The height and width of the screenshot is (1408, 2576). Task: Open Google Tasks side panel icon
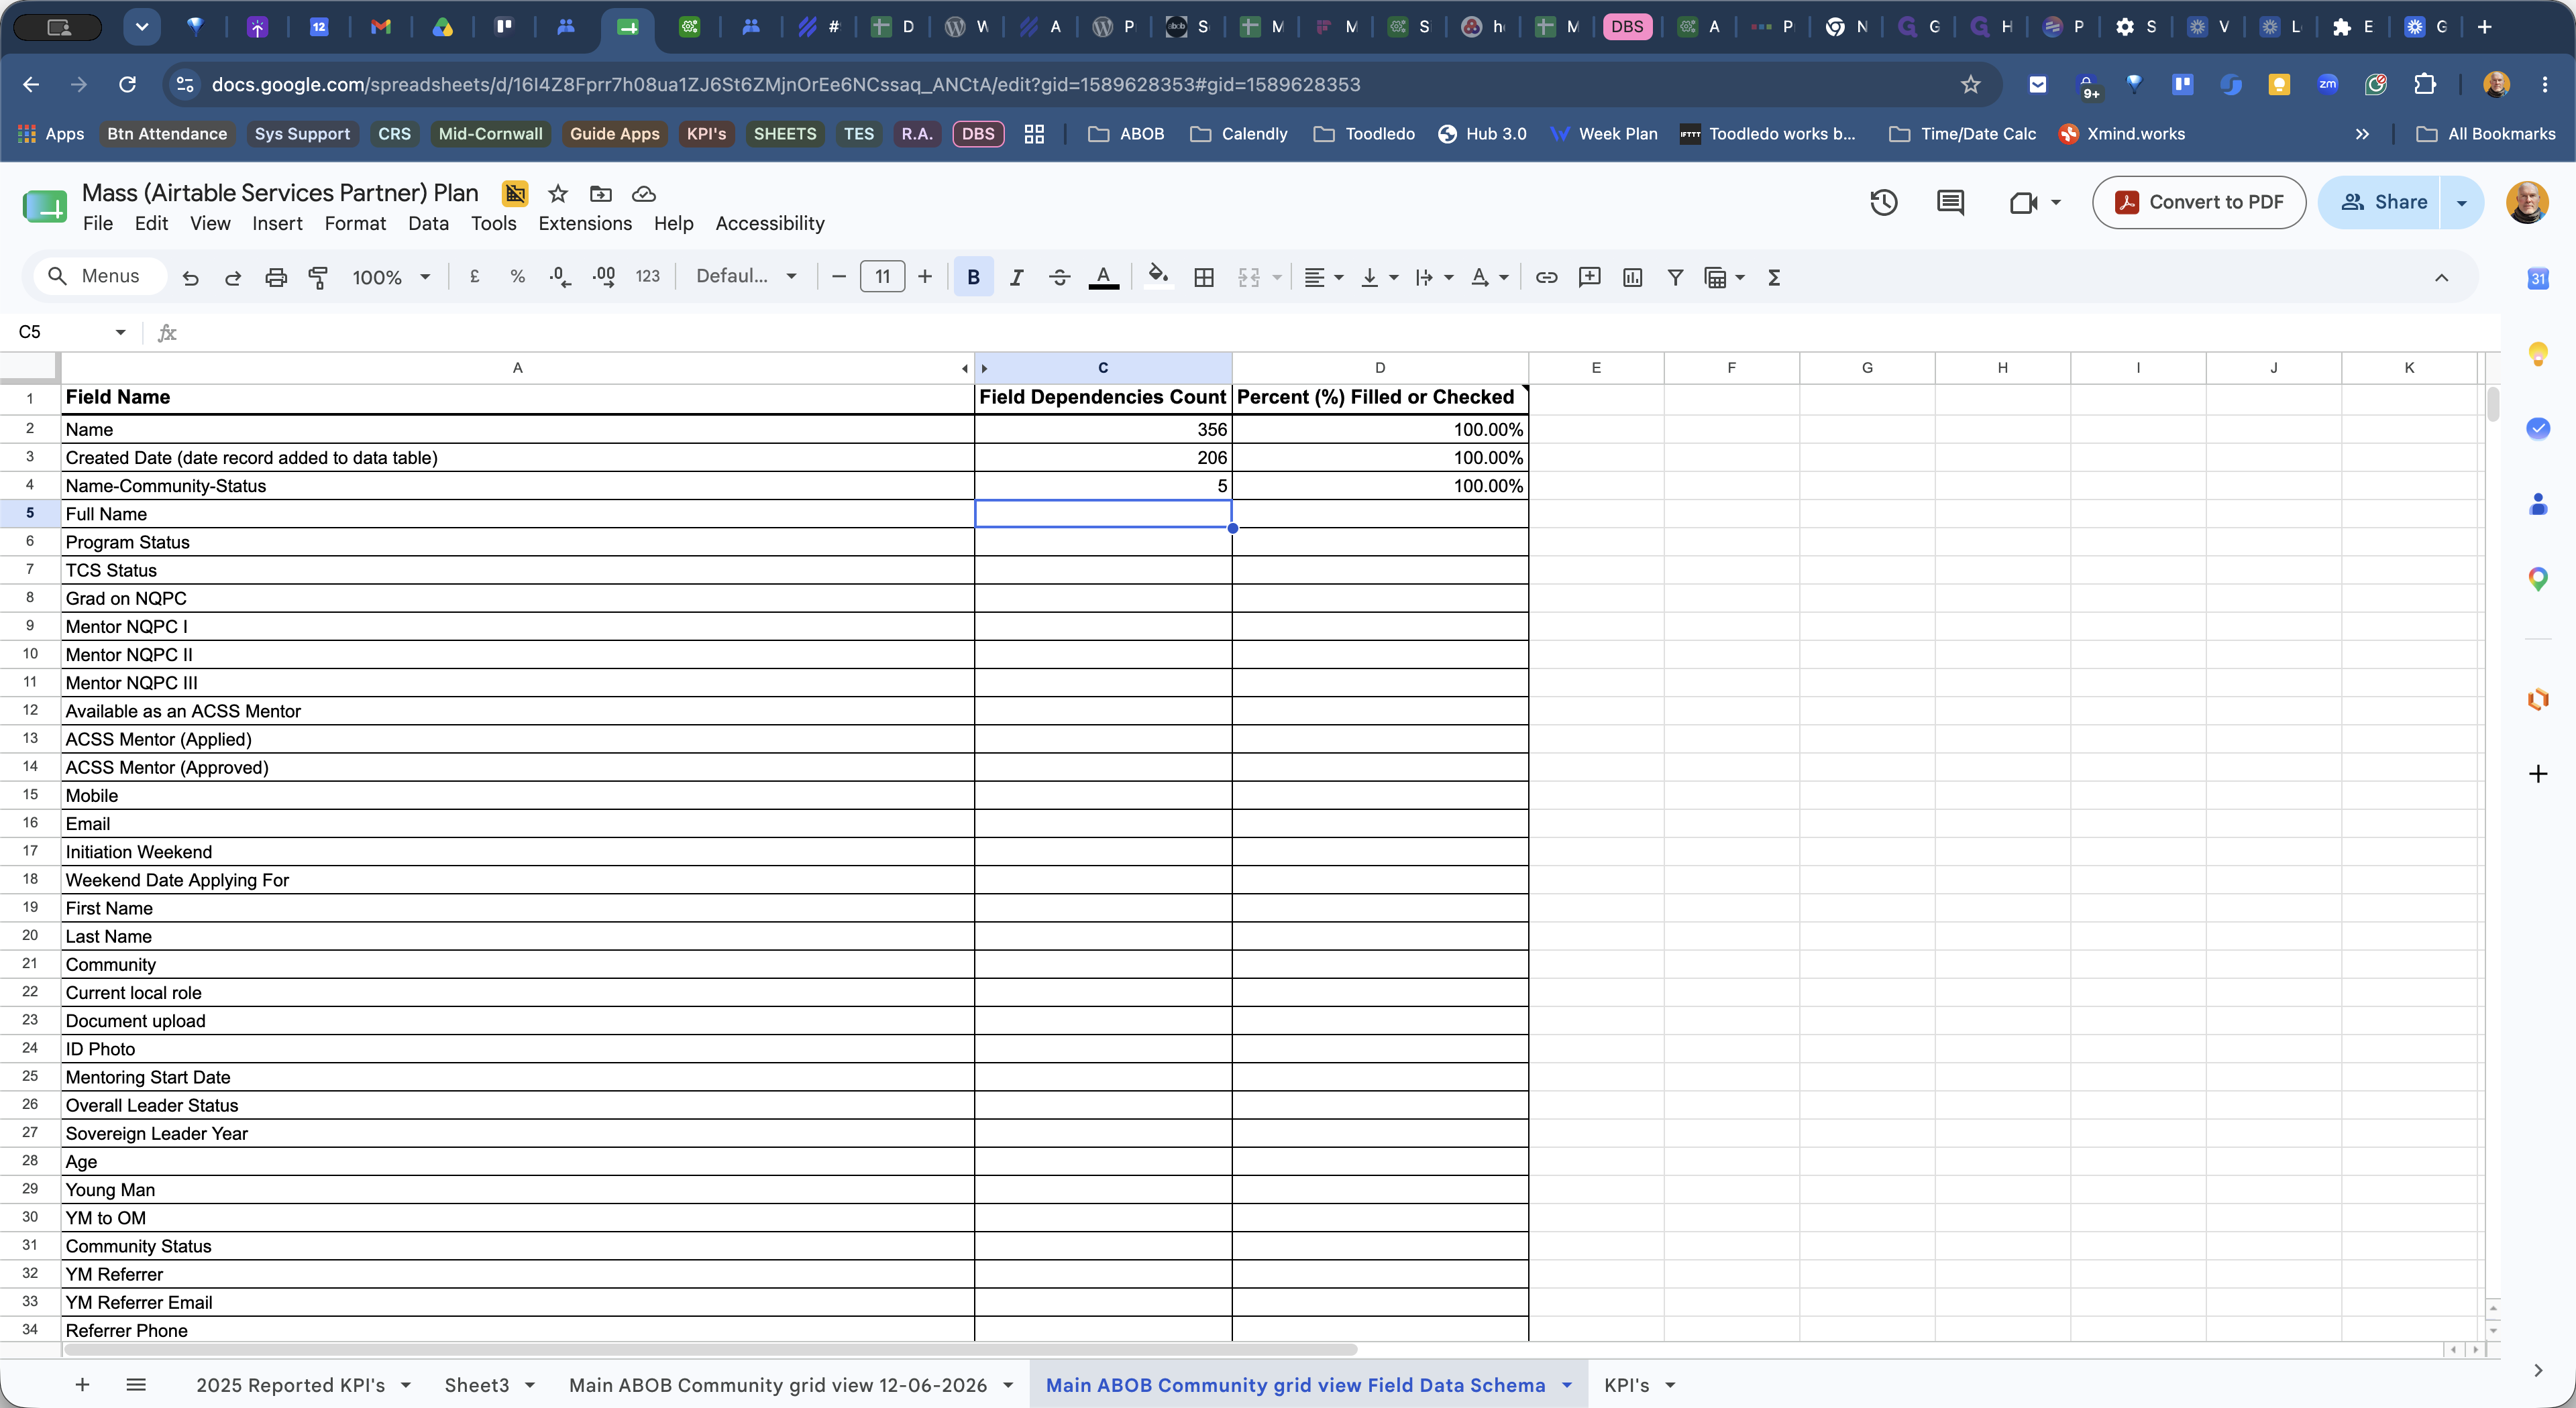(2538, 428)
